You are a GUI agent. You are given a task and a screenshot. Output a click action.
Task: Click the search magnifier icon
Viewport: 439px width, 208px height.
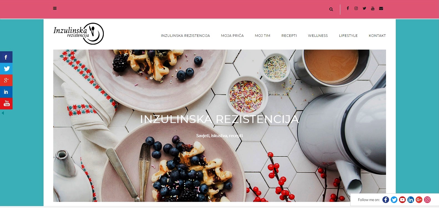331,9
